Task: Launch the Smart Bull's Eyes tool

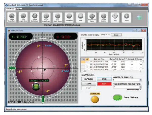Action: point(35,17)
